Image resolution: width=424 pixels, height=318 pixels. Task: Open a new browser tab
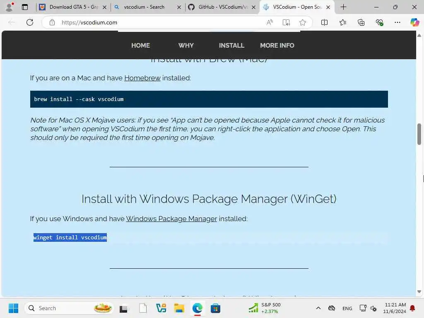pos(343,7)
